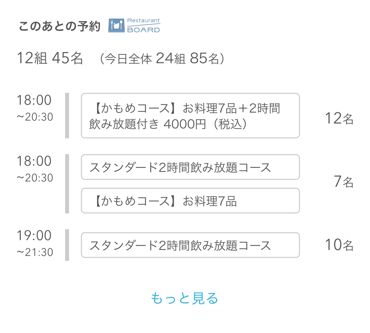Select the 18:00 スタンダード2時間飲み放題コース card
Screen dimensions: 370x333
pos(190,167)
